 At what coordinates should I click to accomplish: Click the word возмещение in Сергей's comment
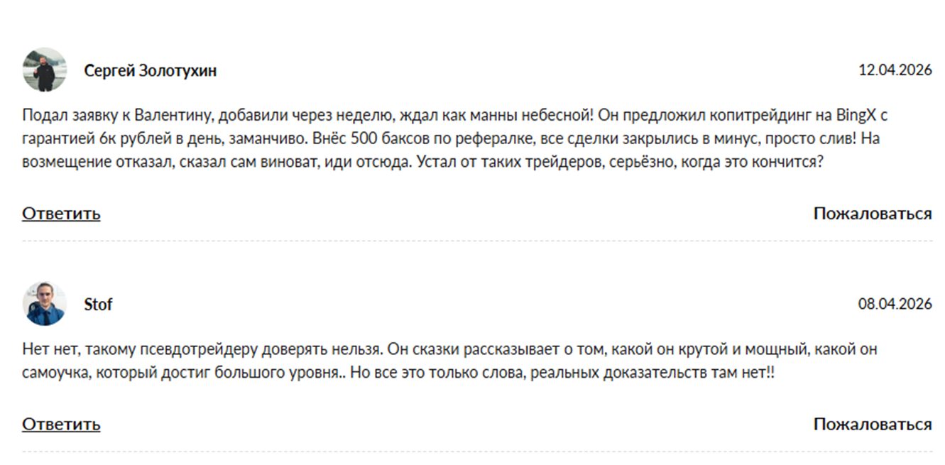click(x=64, y=162)
